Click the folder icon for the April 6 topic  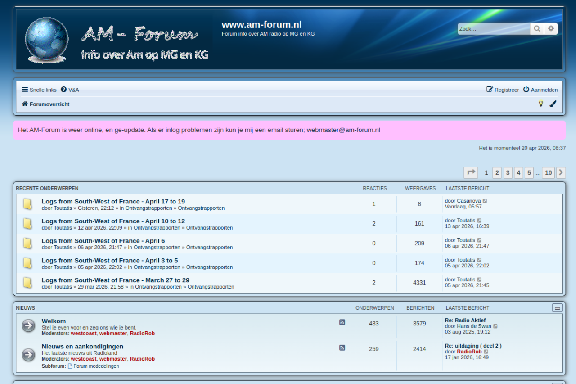pos(27,244)
